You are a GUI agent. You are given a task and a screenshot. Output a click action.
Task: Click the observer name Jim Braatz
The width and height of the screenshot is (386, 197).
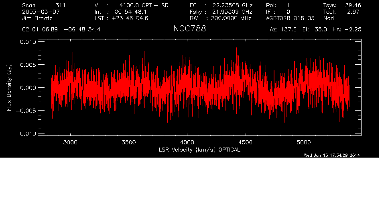pos(37,18)
